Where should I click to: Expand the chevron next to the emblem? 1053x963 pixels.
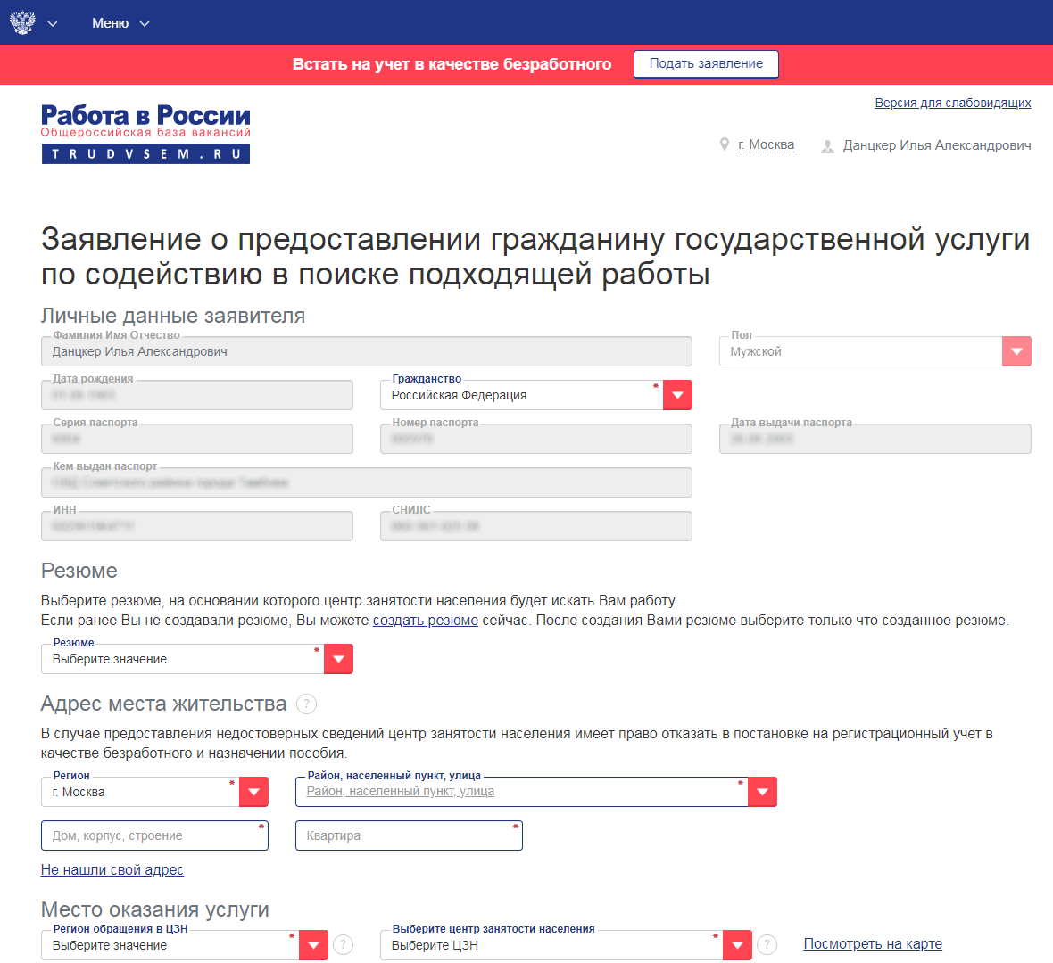53,23
